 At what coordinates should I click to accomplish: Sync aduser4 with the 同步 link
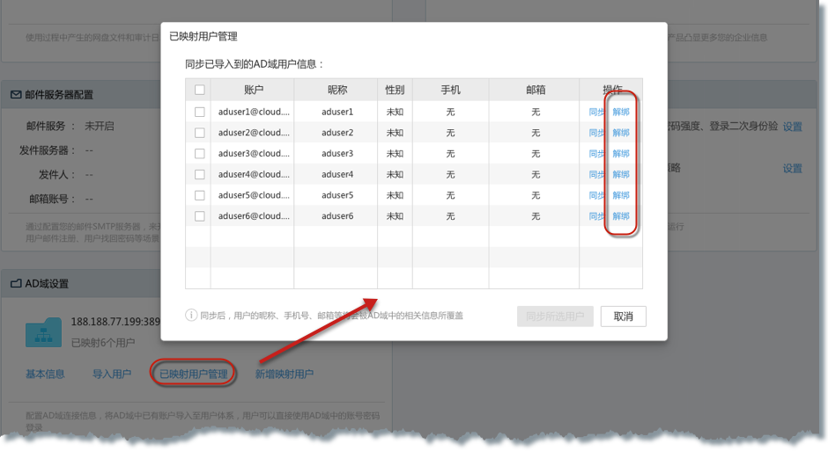[596, 175]
